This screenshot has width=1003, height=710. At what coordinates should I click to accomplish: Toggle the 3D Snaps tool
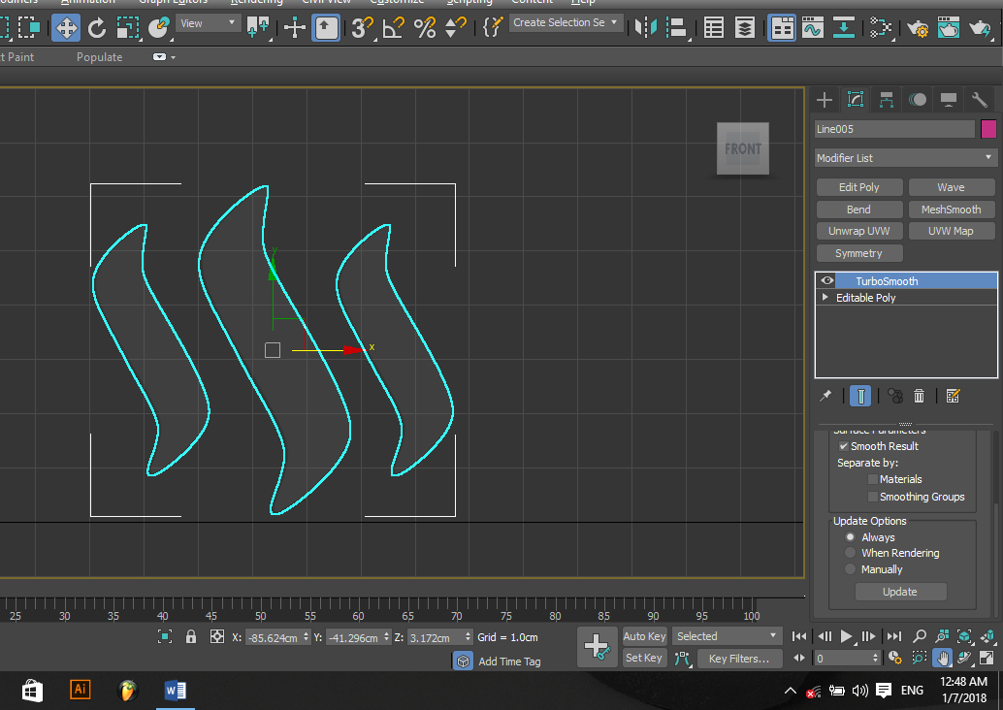pos(362,27)
